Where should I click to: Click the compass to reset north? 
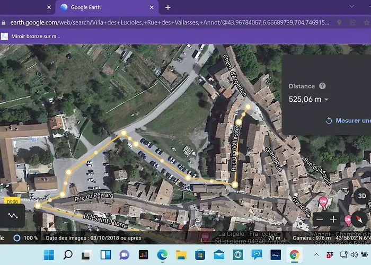(x=359, y=219)
